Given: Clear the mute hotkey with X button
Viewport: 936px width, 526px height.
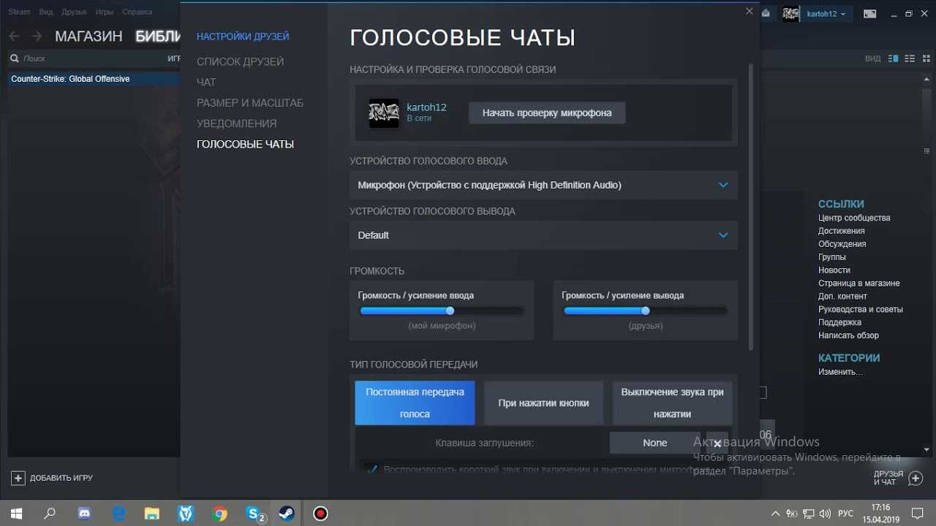Looking at the screenshot, I should click(717, 443).
